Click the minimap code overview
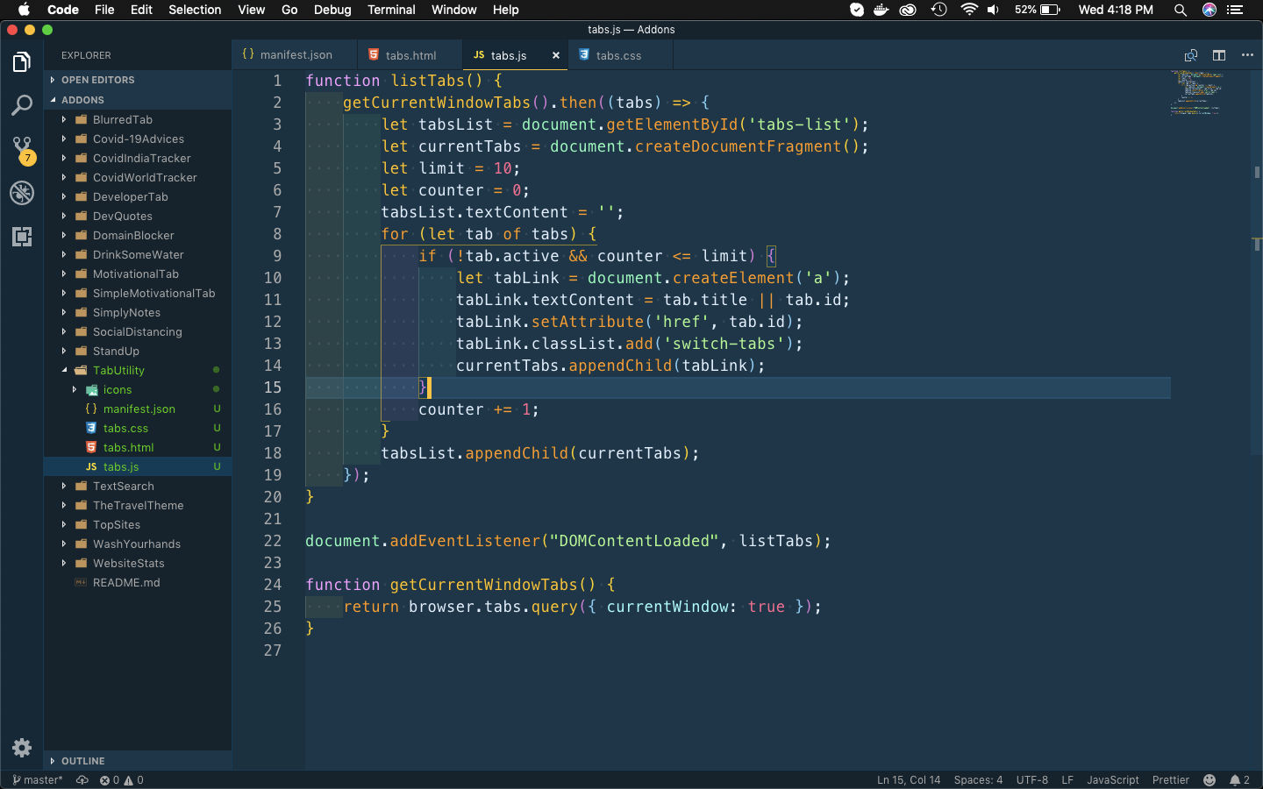This screenshot has height=789, width=1263. click(x=1196, y=93)
